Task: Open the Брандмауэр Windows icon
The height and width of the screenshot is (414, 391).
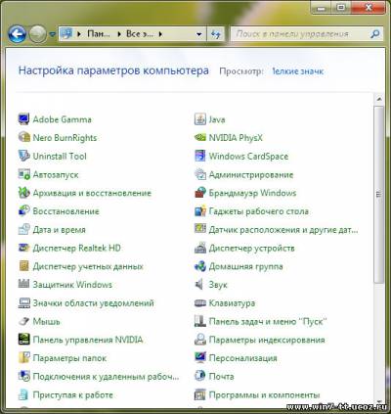Action: point(200,193)
